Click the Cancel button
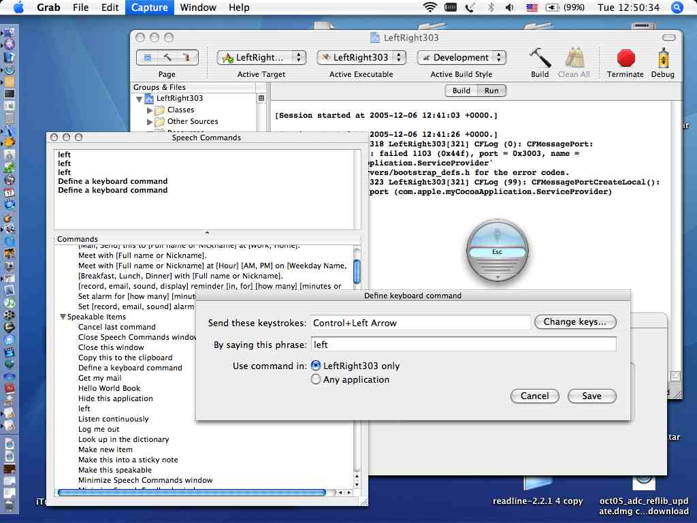The height and width of the screenshot is (523, 697). [x=535, y=396]
